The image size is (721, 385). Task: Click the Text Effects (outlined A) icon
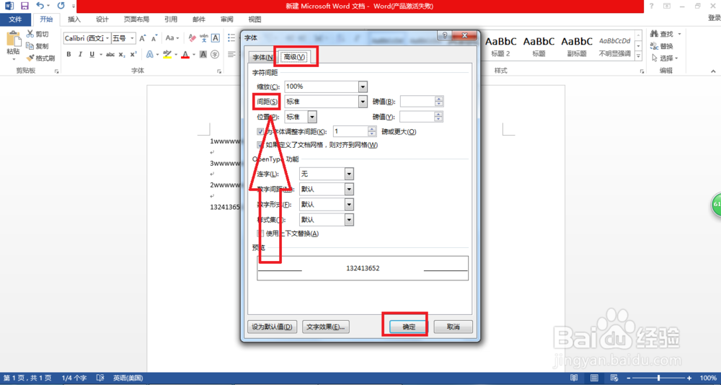pos(149,54)
